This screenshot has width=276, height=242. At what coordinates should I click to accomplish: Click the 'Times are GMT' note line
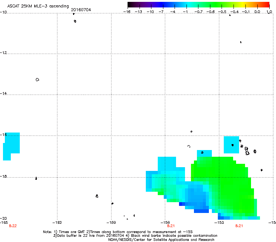[x=118, y=232]
